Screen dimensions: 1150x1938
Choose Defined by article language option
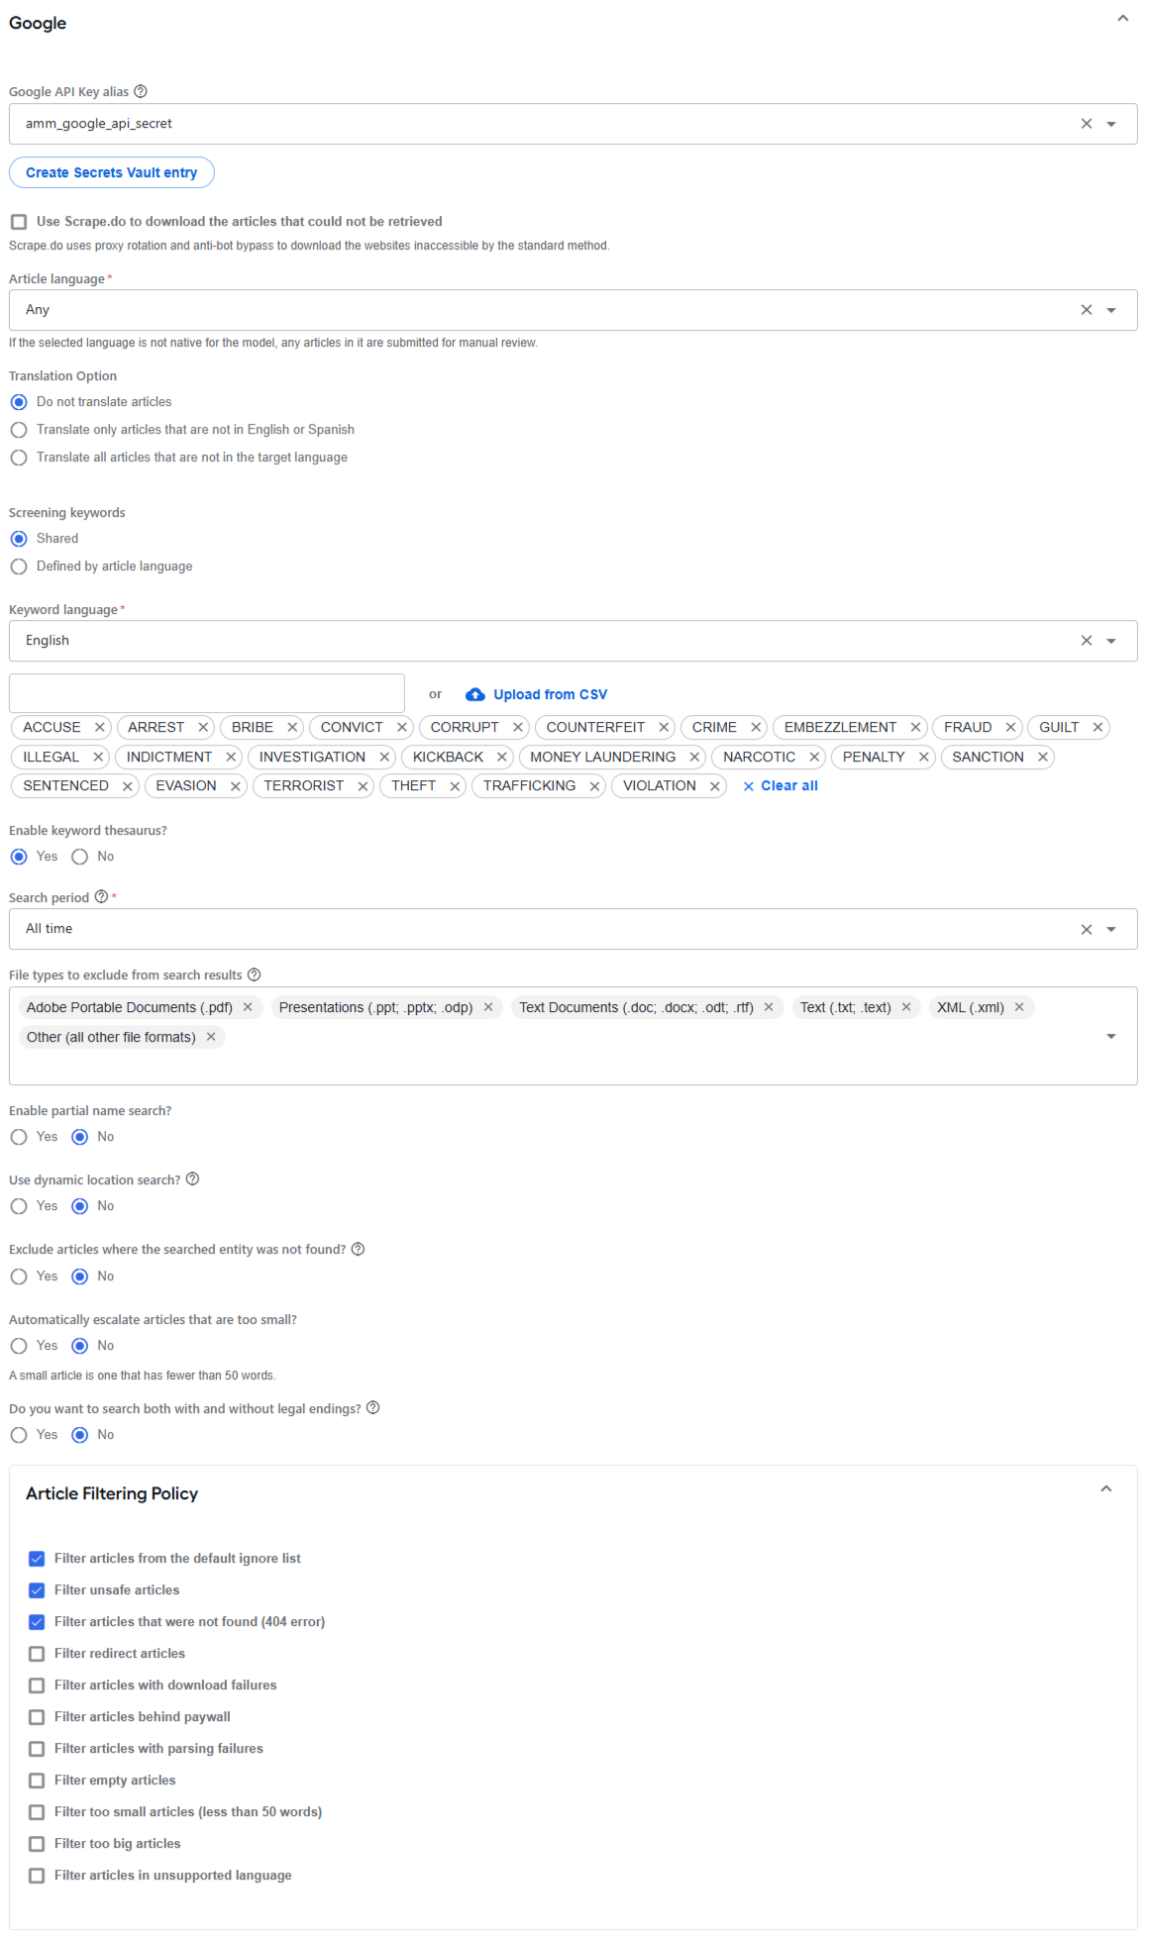[19, 566]
